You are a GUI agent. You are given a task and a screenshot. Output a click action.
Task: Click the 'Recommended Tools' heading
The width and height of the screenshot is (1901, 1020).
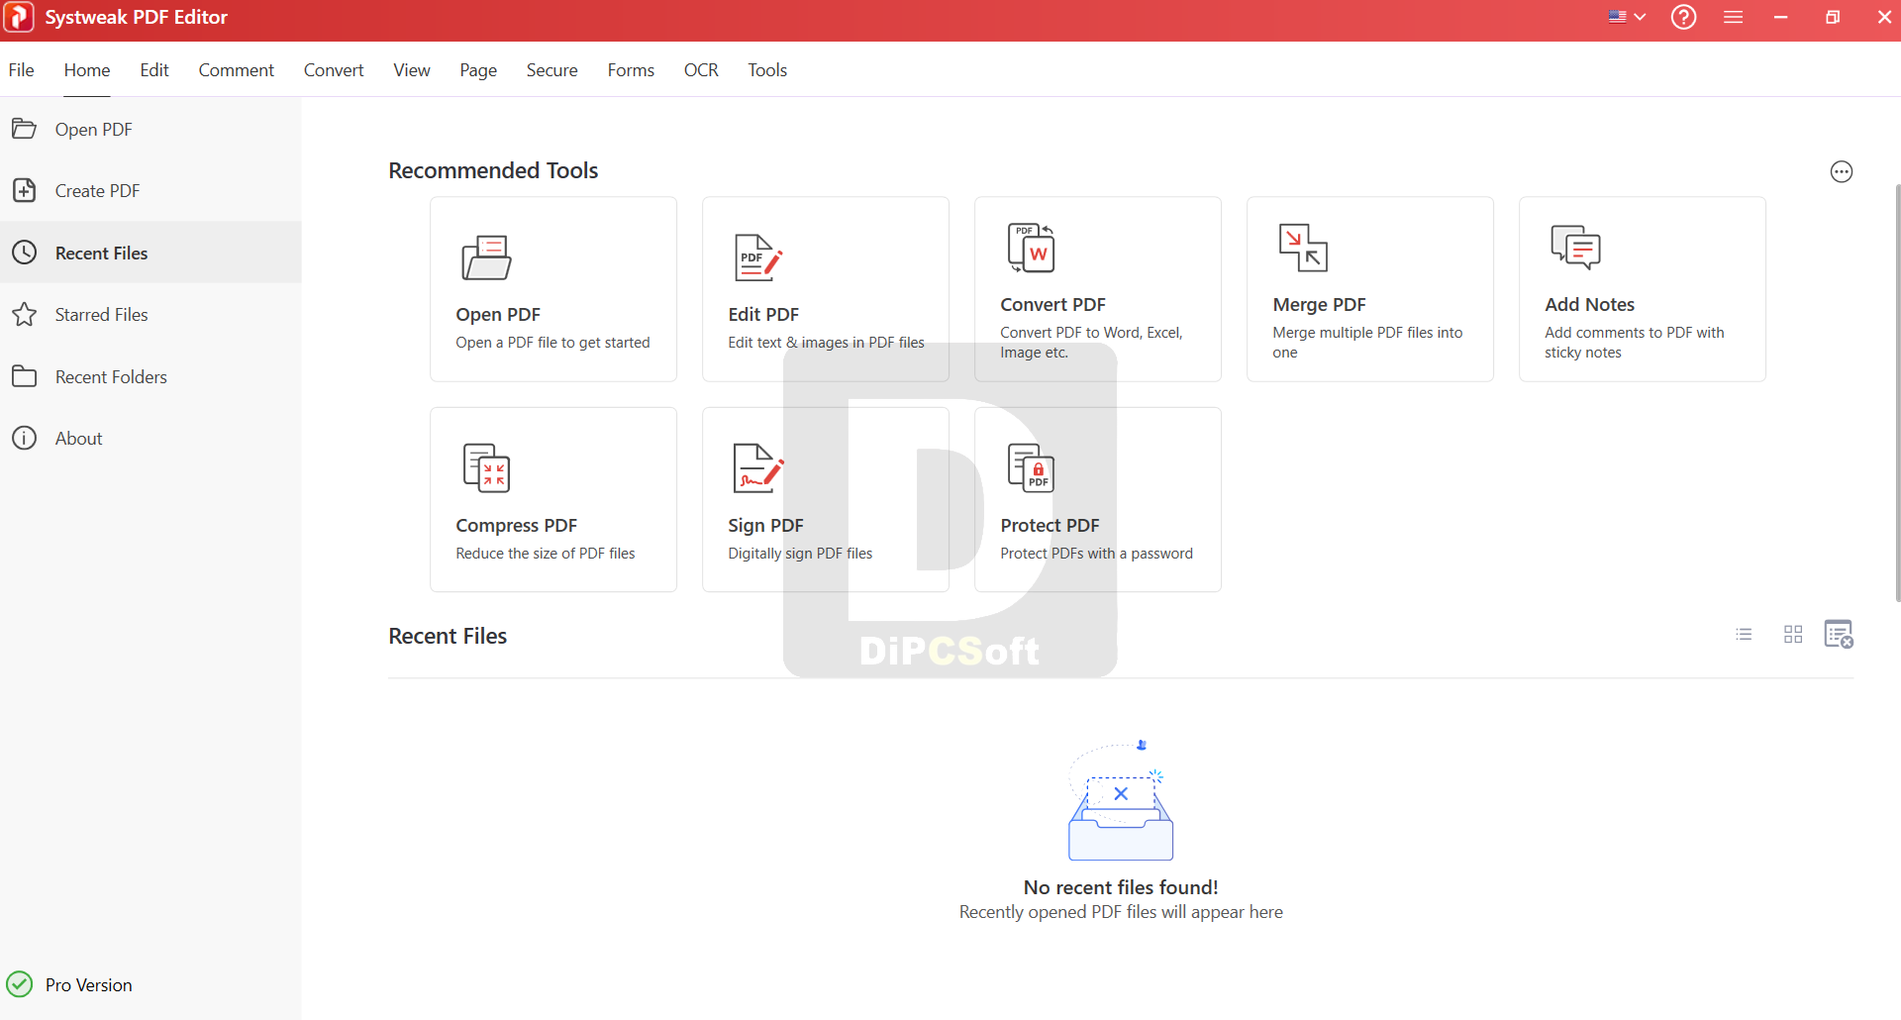tap(493, 170)
